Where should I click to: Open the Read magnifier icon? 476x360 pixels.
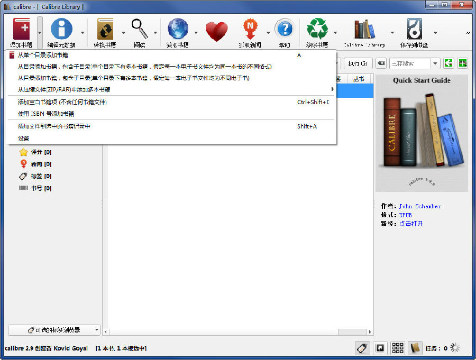pos(140,29)
